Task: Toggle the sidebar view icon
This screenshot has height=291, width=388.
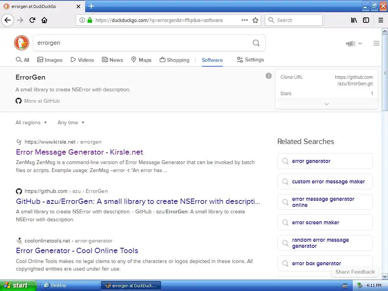Action: point(366,20)
